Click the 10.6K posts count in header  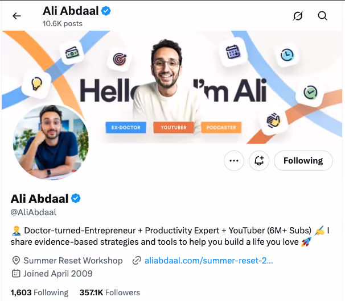pyautogui.click(x=63, y=23)
